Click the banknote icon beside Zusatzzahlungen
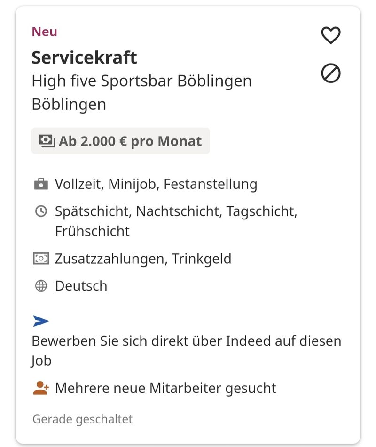 click(41, 259)
